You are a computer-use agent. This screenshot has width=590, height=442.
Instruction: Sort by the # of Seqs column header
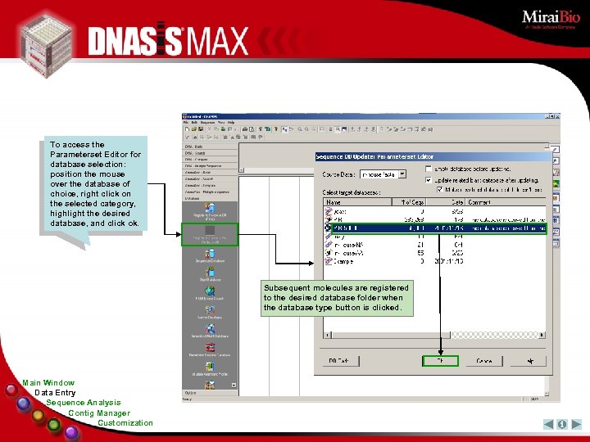(409, 202)
